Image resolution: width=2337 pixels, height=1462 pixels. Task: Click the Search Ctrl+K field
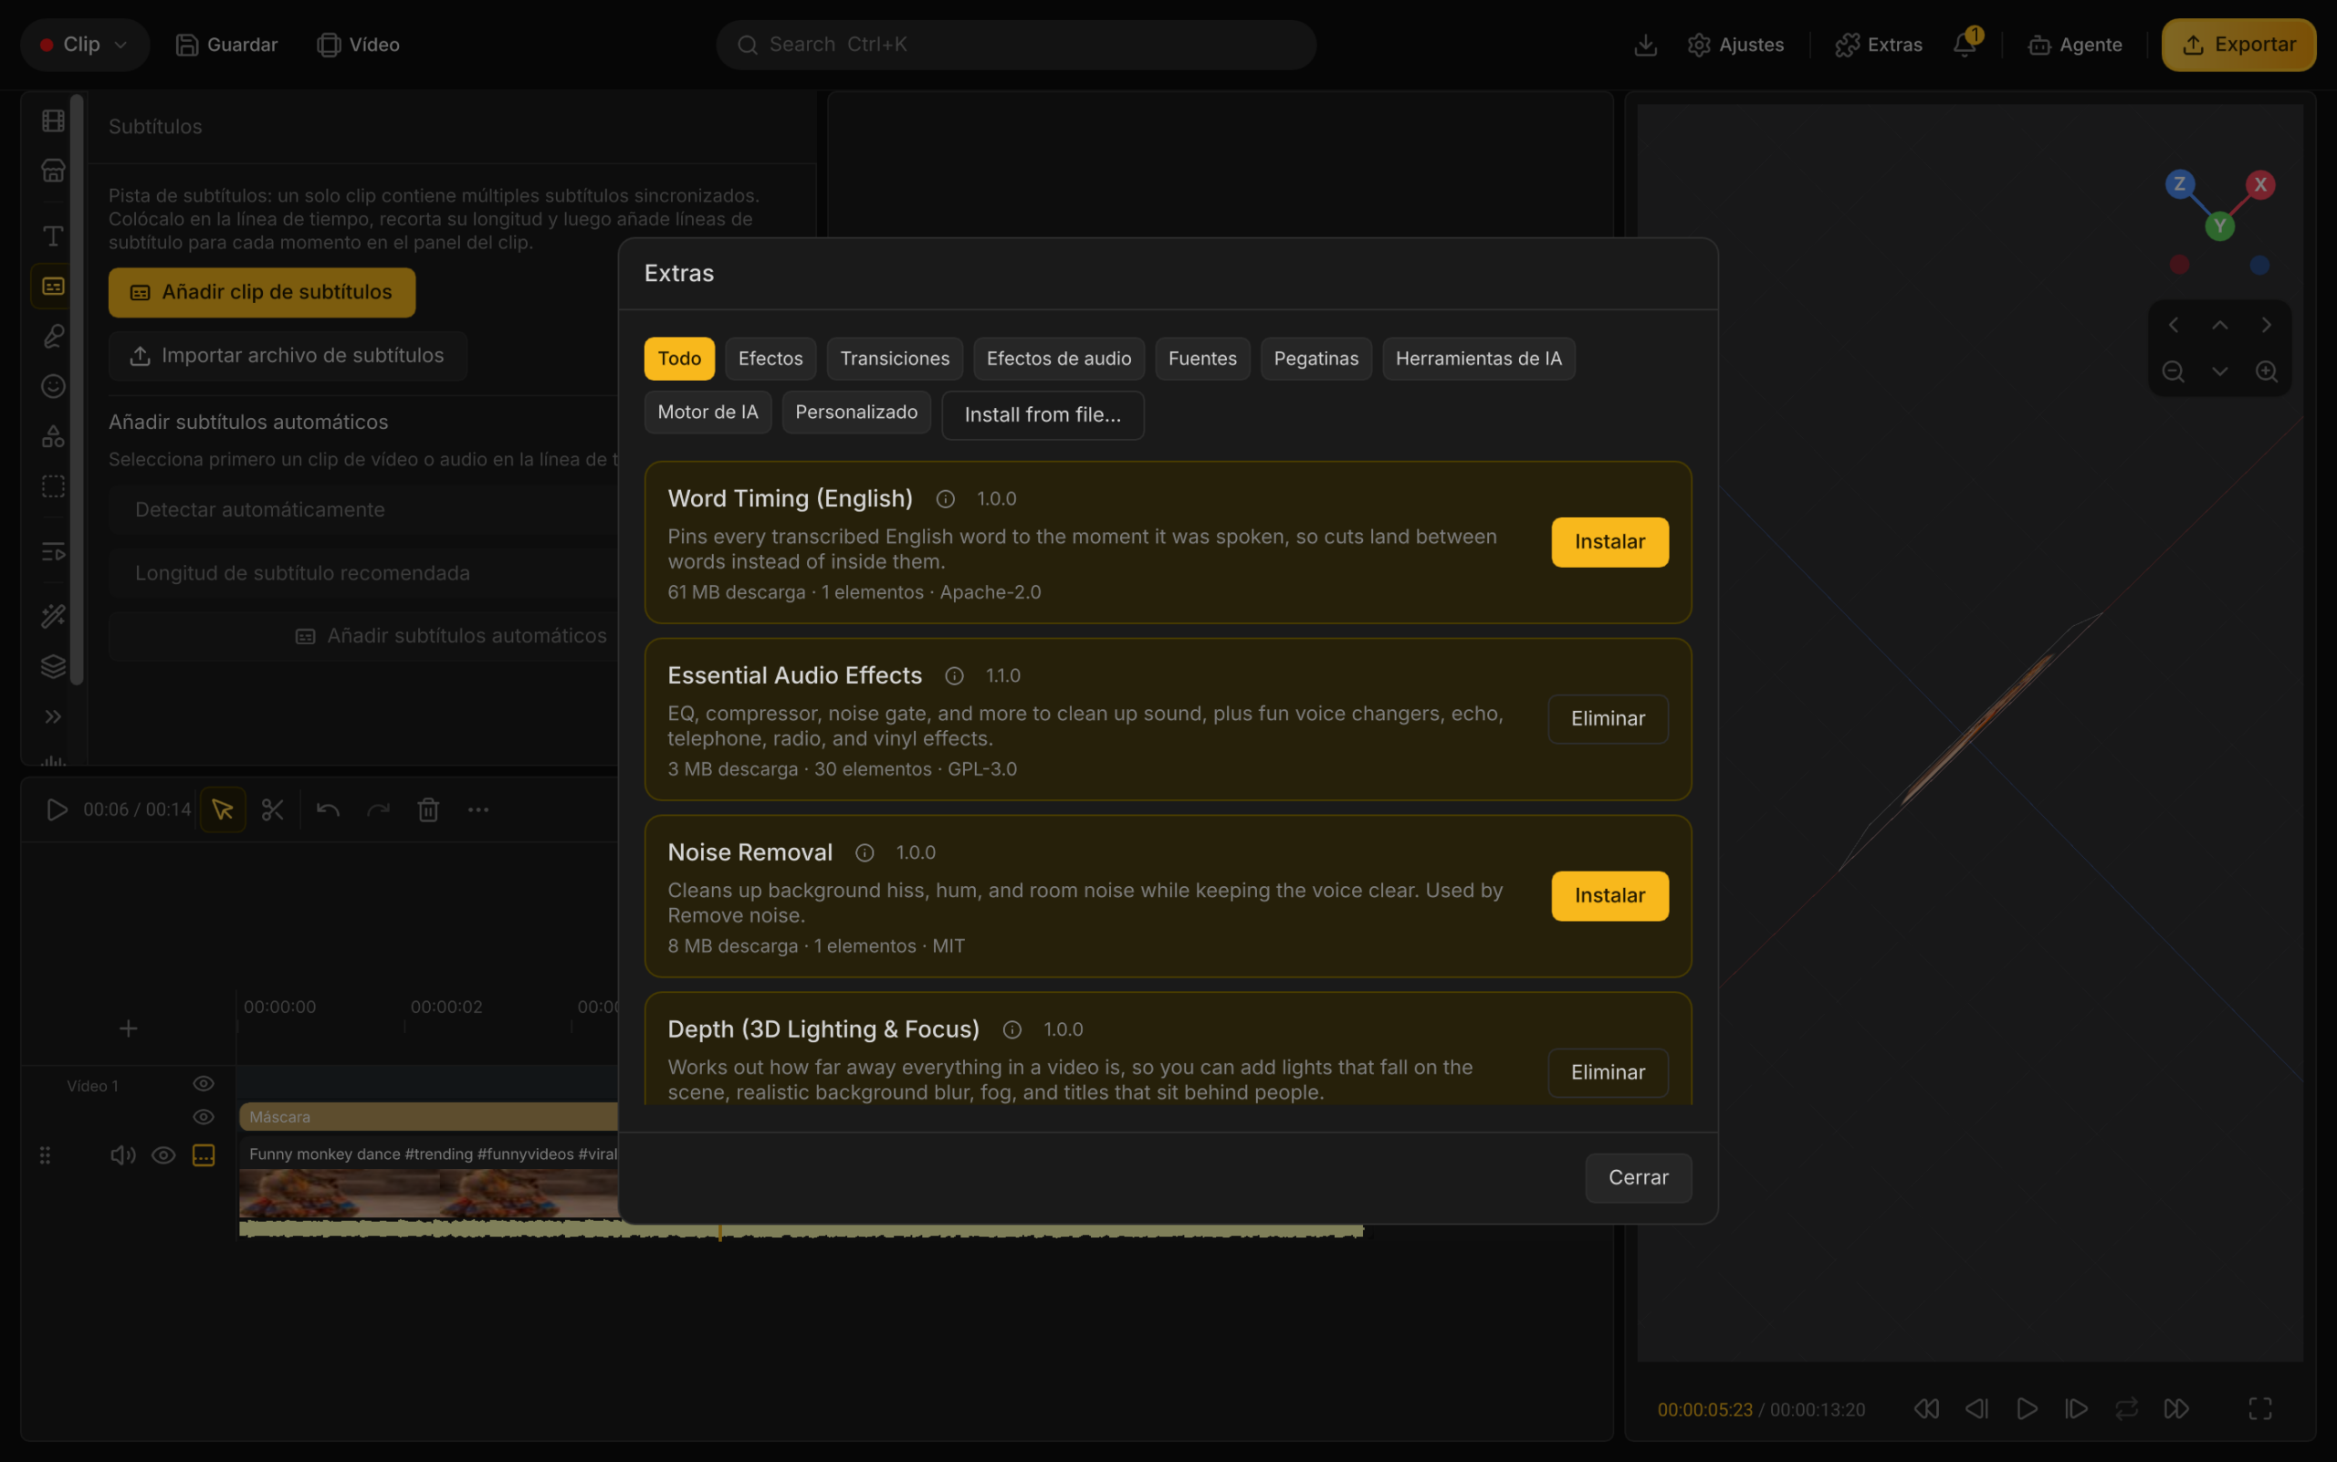tap(1016, 45)
